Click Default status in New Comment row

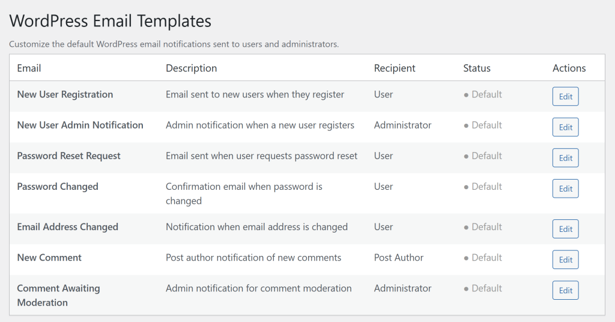pyautogui.click(x=483, y=258)
